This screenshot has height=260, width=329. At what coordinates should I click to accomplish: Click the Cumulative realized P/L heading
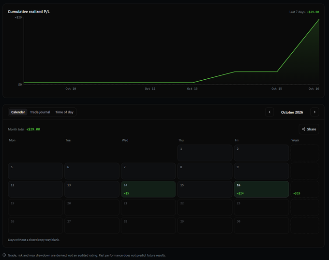[x=29, y=12]
